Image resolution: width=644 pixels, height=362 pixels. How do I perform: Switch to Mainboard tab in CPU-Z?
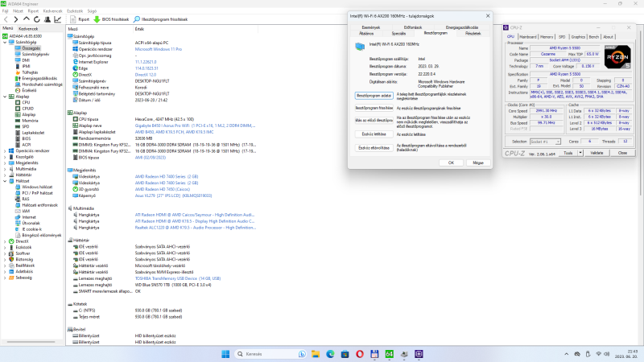pos(528,37)
